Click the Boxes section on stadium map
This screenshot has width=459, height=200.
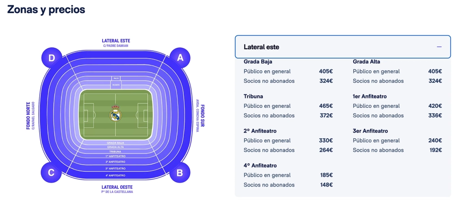pos(116,84)
